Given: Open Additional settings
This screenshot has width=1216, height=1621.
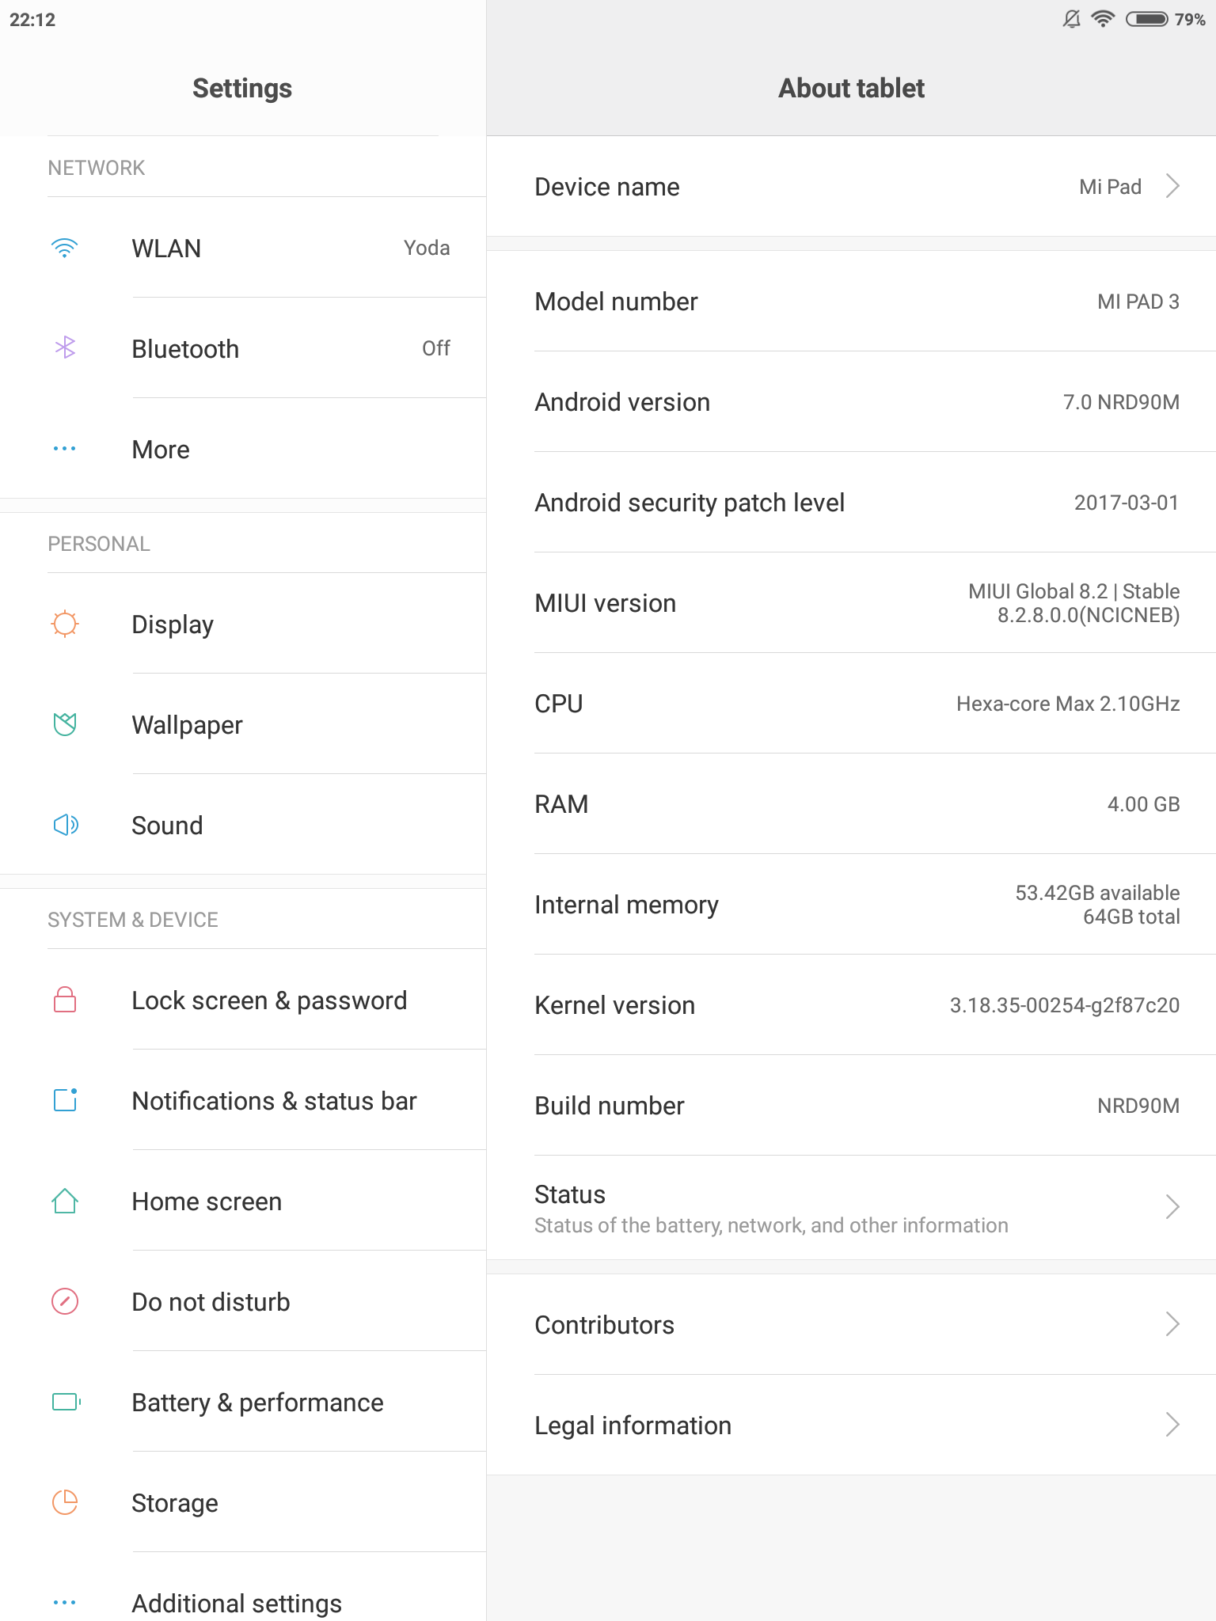Looking at the screenshot, I should (x=243, y=1591).
